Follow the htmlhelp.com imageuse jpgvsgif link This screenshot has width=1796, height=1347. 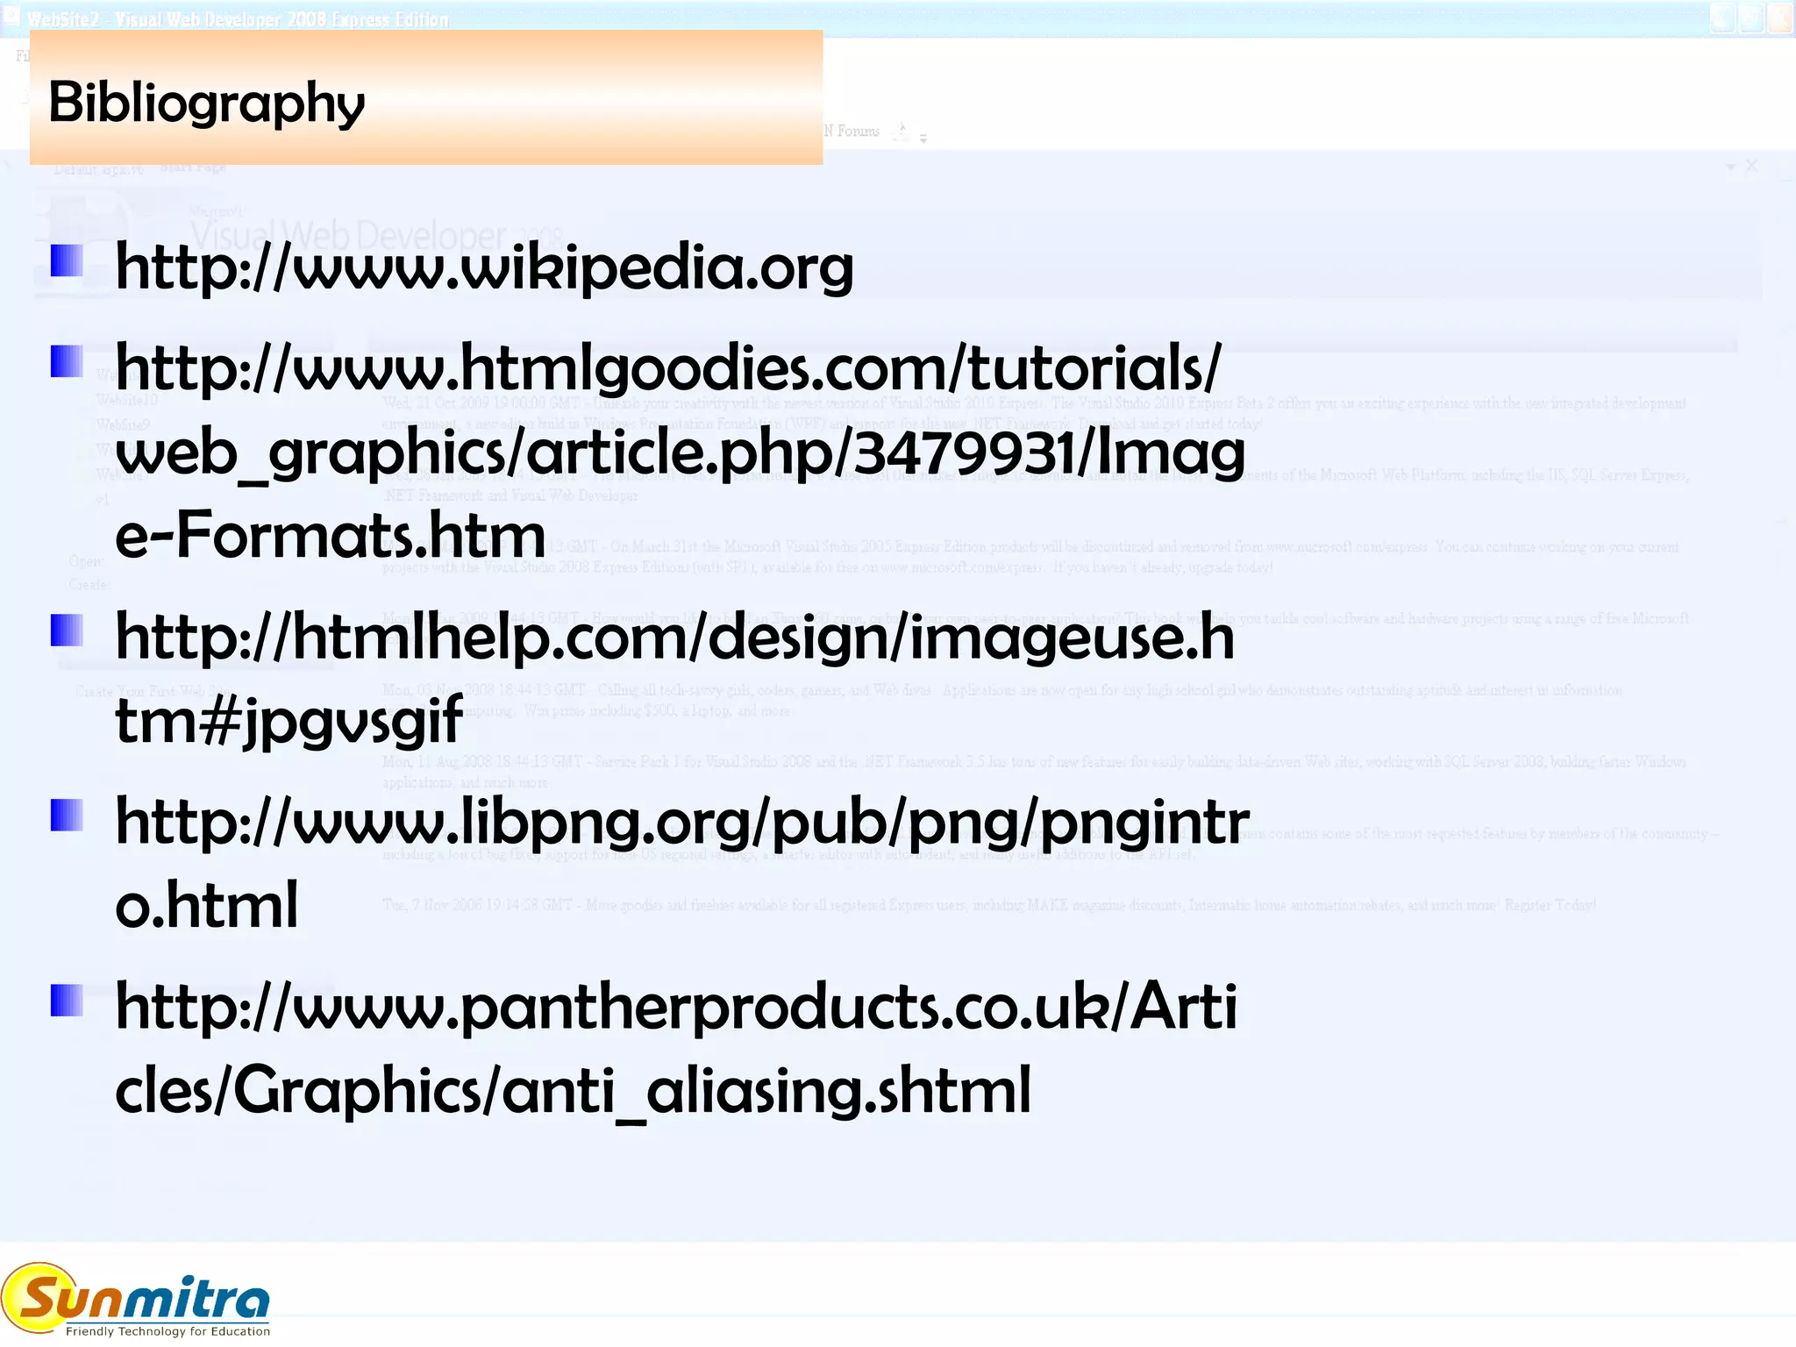click(674, 678)
